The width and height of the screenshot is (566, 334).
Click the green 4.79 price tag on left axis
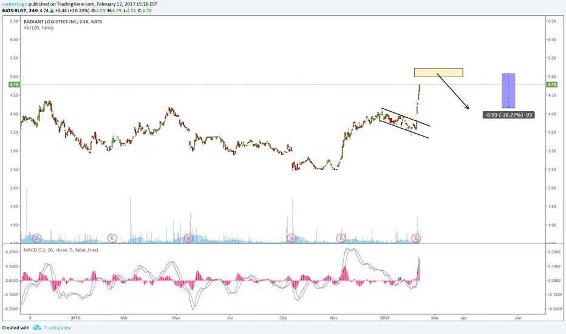(14, 84)
